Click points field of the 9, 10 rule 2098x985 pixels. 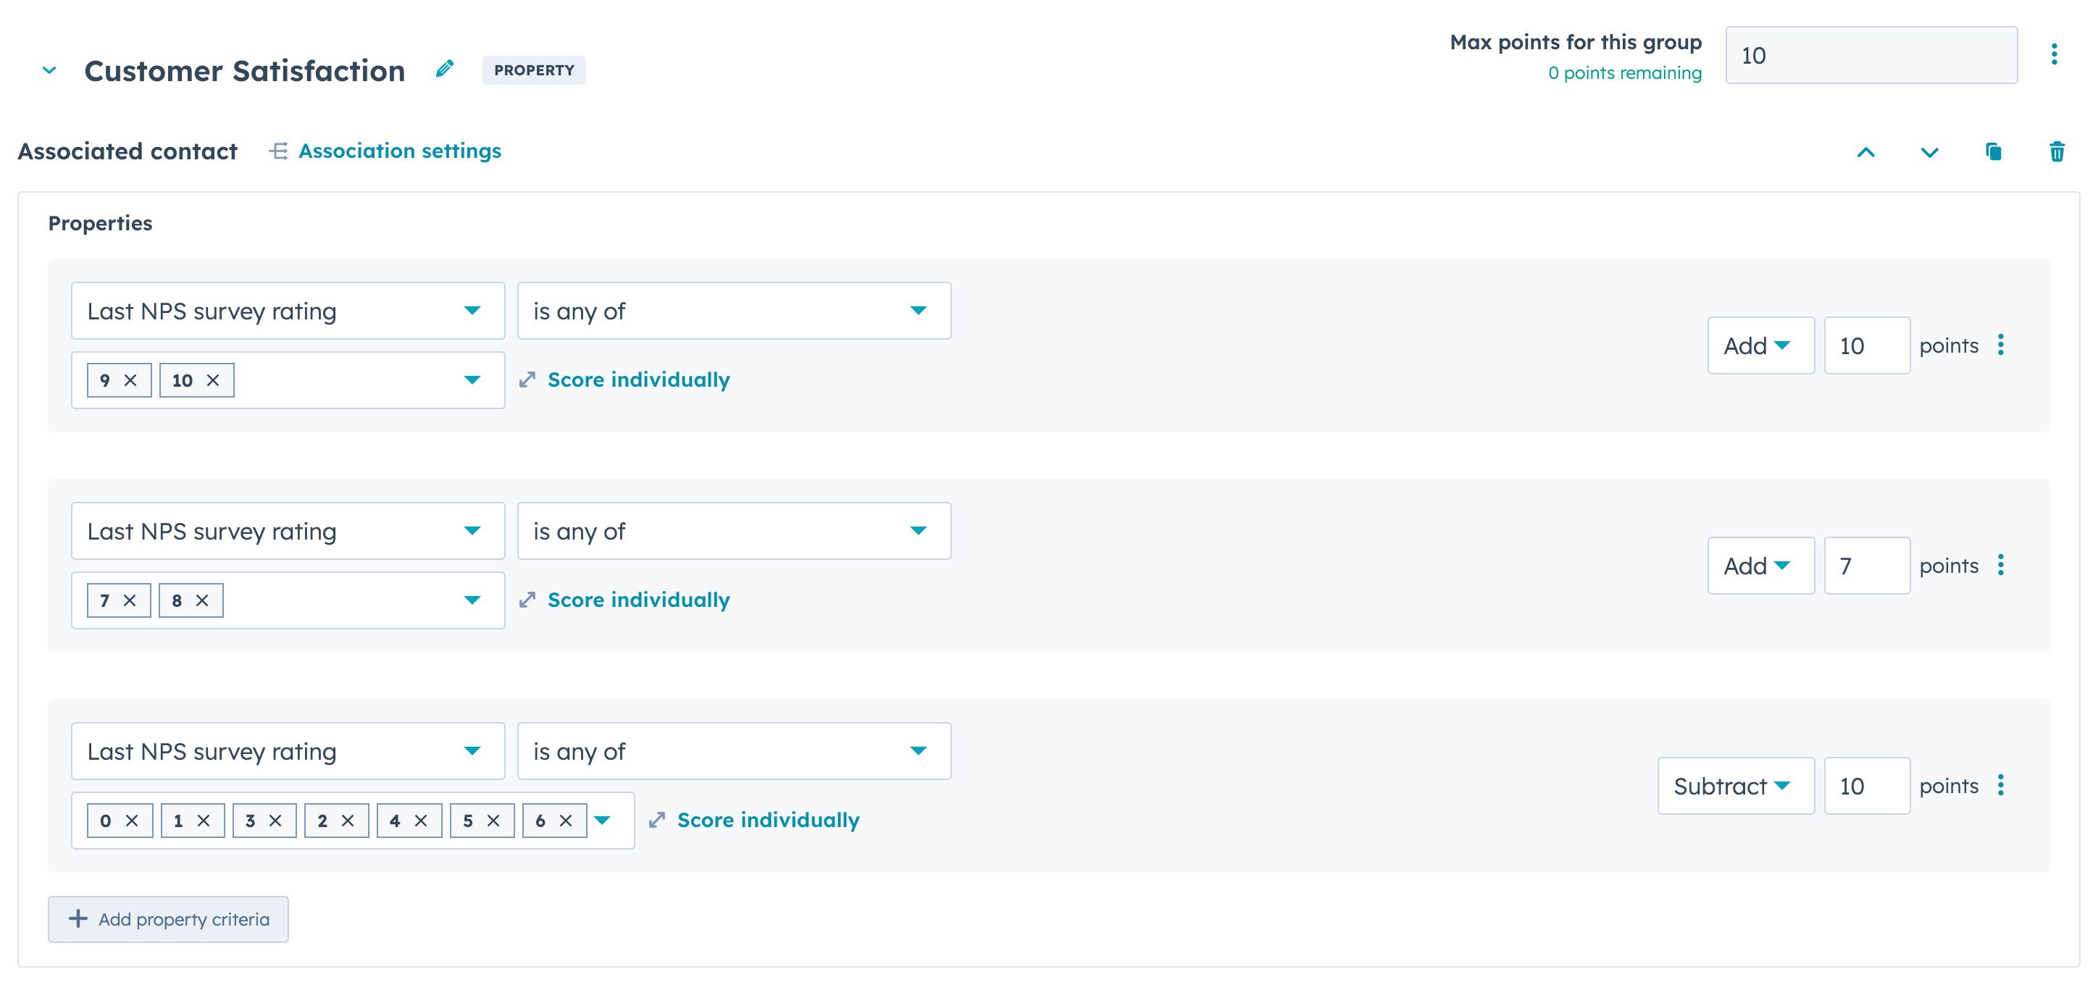coord(1867,346)
